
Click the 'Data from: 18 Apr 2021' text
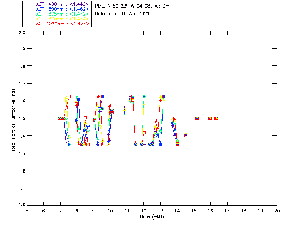pyautogui.click(x=122, y=14)
